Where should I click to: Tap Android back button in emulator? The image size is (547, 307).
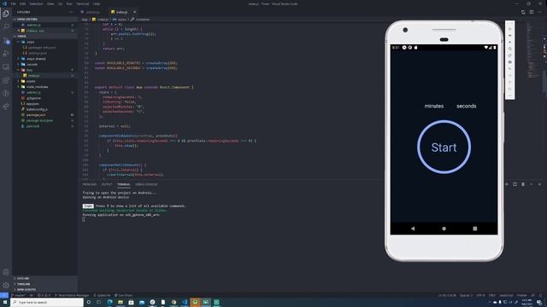(x=413, y=229)
